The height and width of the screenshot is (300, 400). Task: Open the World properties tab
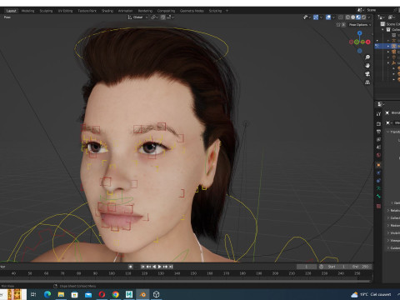[x=378, y=155]
